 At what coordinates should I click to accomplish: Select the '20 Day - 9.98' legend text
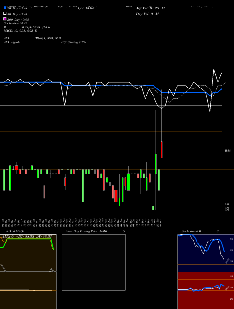(x=17, y=8)
